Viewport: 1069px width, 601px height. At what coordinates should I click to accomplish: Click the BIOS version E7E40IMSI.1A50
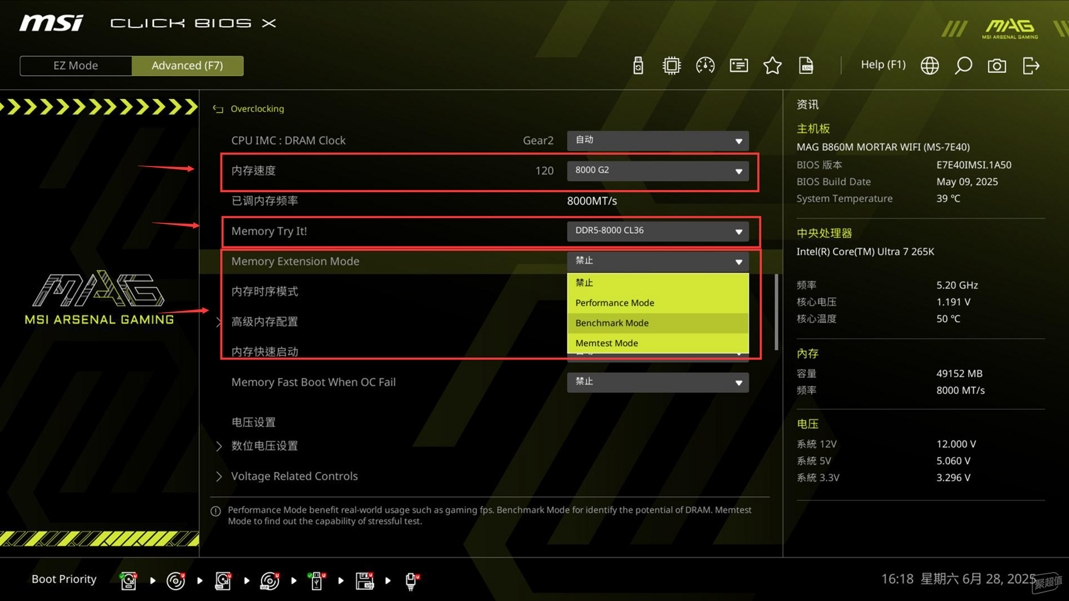(974, 165)
